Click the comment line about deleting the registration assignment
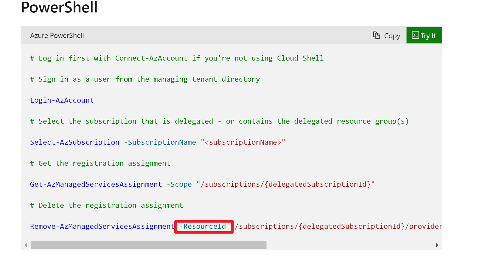 tap(106, 205)
